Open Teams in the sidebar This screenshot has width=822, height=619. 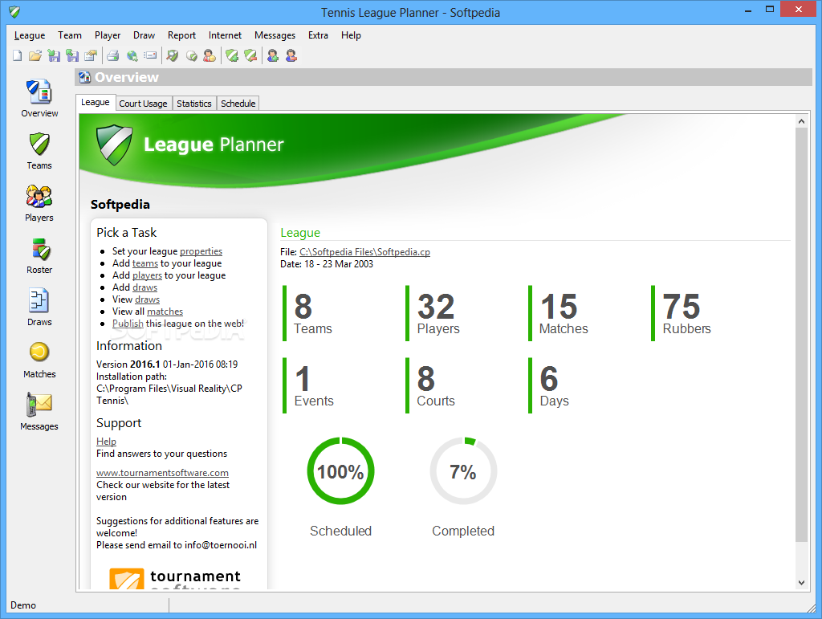39,150
